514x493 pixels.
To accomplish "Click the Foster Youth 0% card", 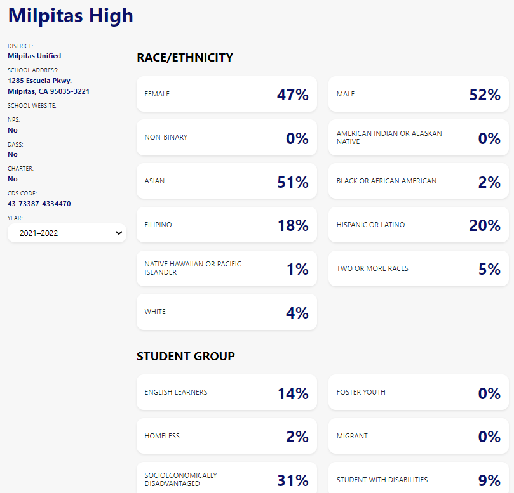I will (x=418, y=393).
